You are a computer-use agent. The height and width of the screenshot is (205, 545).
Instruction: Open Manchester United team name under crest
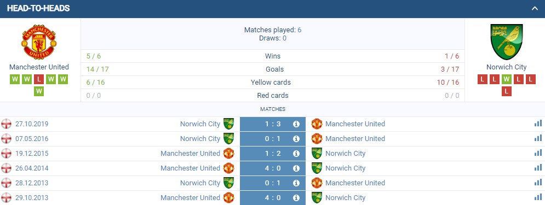click(39, 67)
